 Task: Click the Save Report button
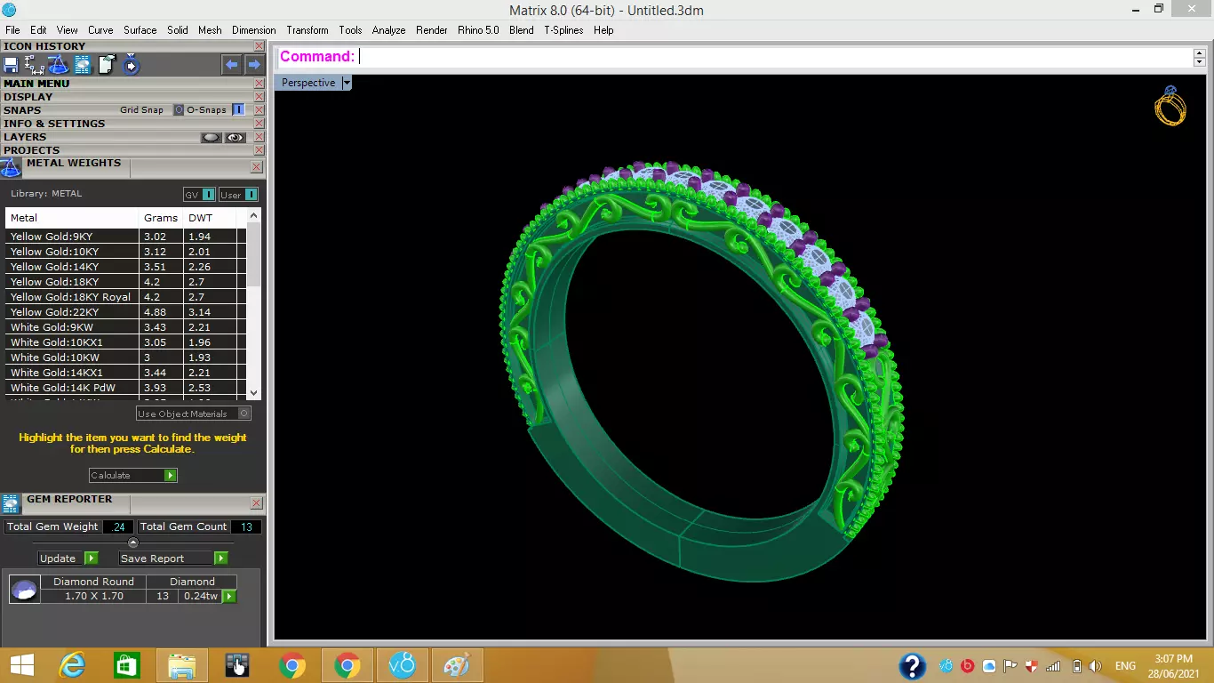coord(166,558)
